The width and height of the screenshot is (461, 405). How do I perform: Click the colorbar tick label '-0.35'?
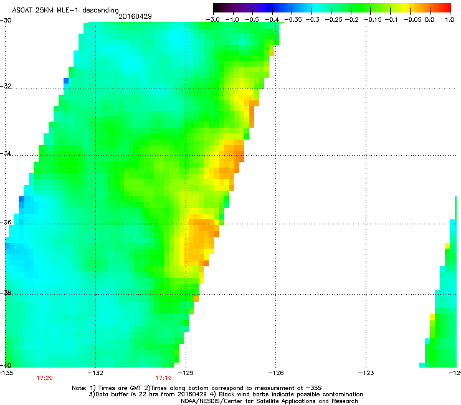coord(293,20)
